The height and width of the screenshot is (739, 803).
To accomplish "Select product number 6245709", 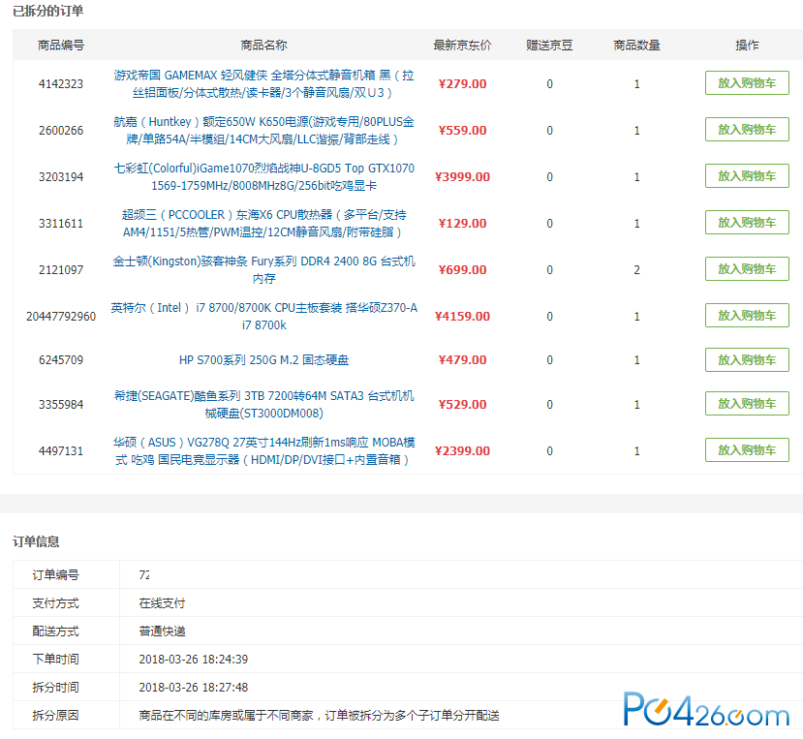I will point(61,360).
